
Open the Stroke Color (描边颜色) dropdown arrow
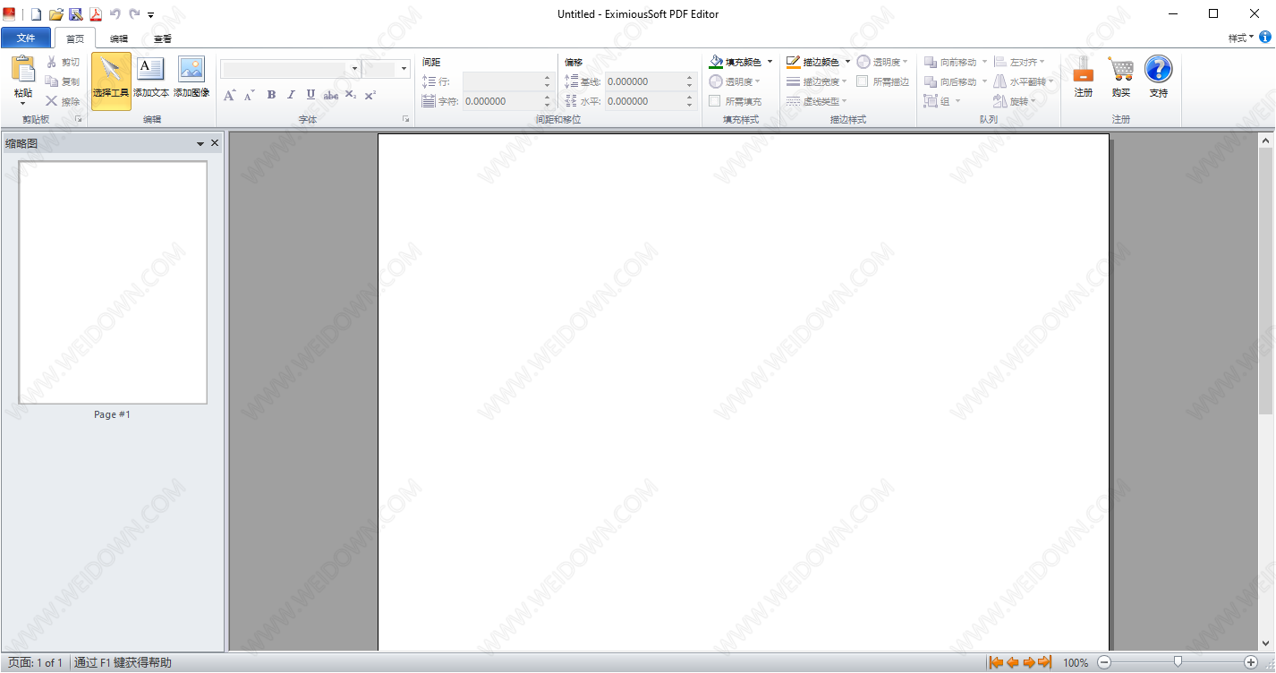point(847,62)
